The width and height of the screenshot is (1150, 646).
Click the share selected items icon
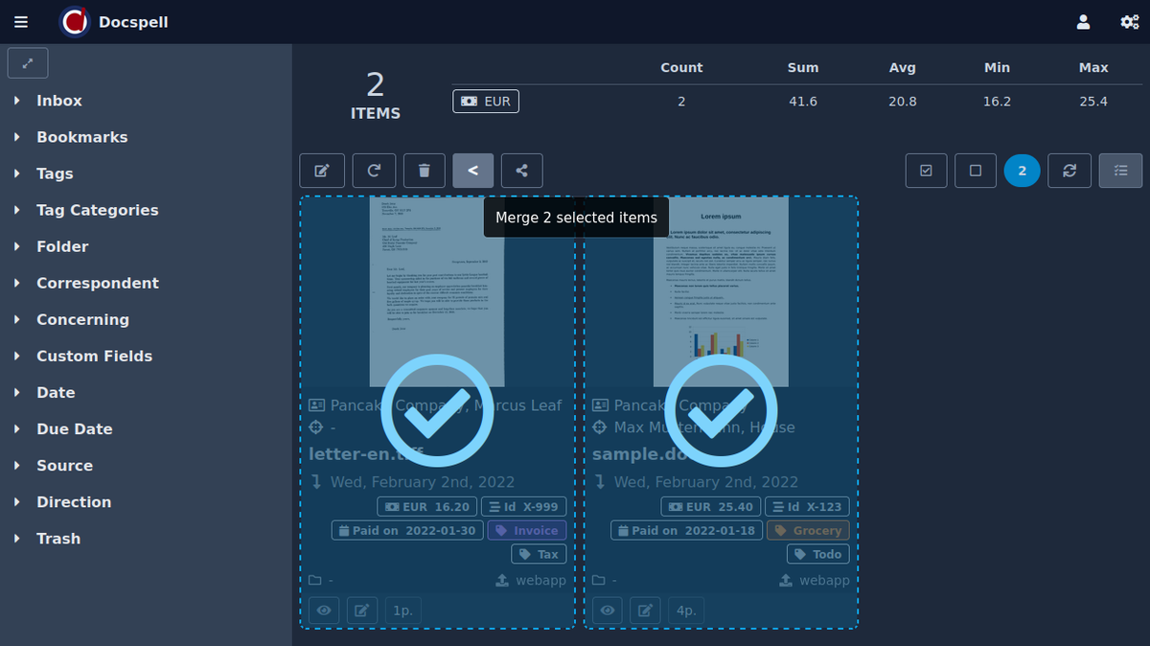click(521, 171)
